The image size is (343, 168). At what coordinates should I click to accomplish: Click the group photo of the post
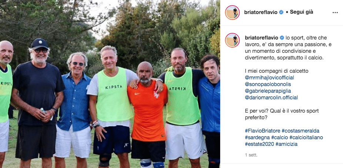tap(110, 84)
